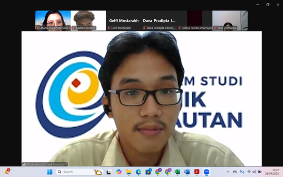
Task: Select Mattew Billiren's video thumbnail
Action: 88,20
